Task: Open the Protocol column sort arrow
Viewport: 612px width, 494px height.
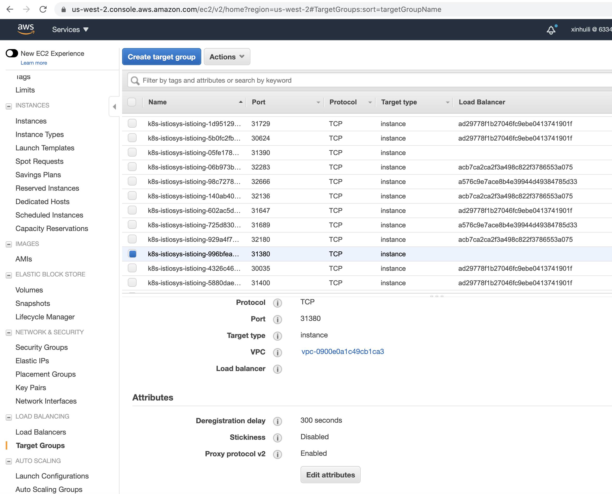Action: (x=370, y=102)
